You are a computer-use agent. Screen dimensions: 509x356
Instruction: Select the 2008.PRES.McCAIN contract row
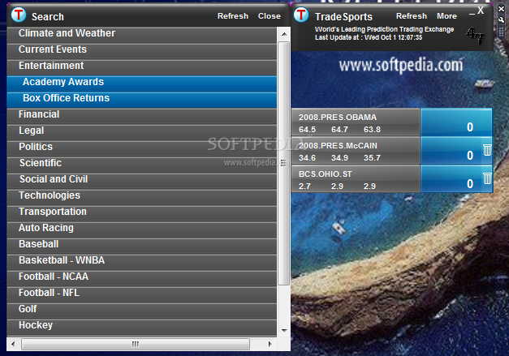[x=356, y=151]
